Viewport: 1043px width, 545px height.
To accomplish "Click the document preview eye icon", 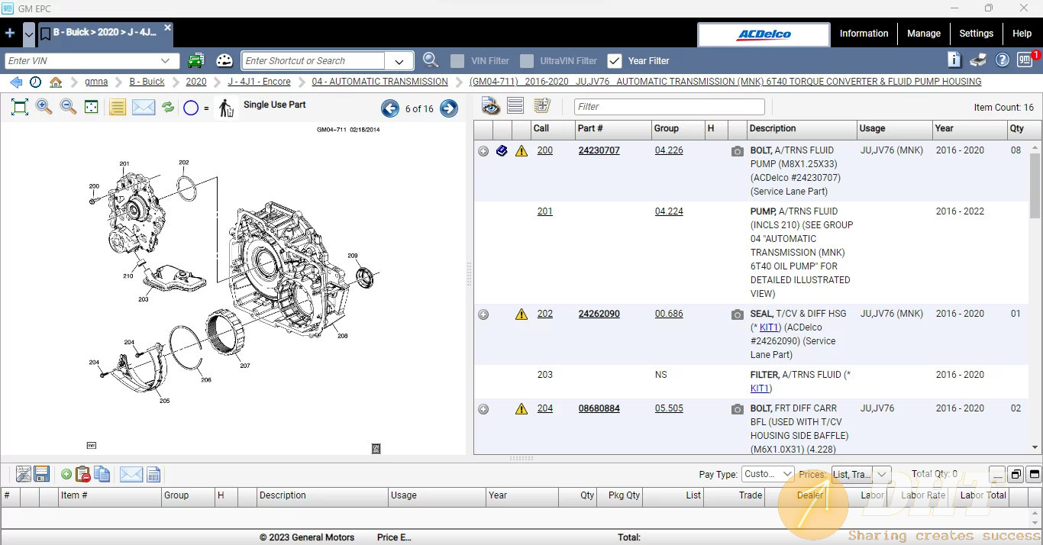I will tap(490, 106).
